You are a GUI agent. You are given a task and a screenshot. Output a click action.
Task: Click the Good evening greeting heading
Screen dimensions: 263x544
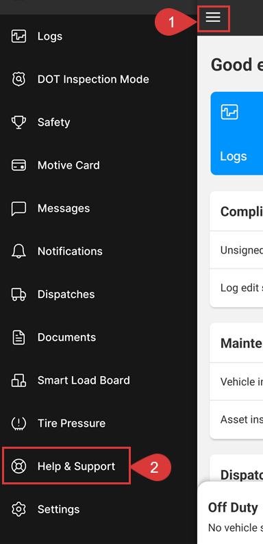tap(236, 65)
